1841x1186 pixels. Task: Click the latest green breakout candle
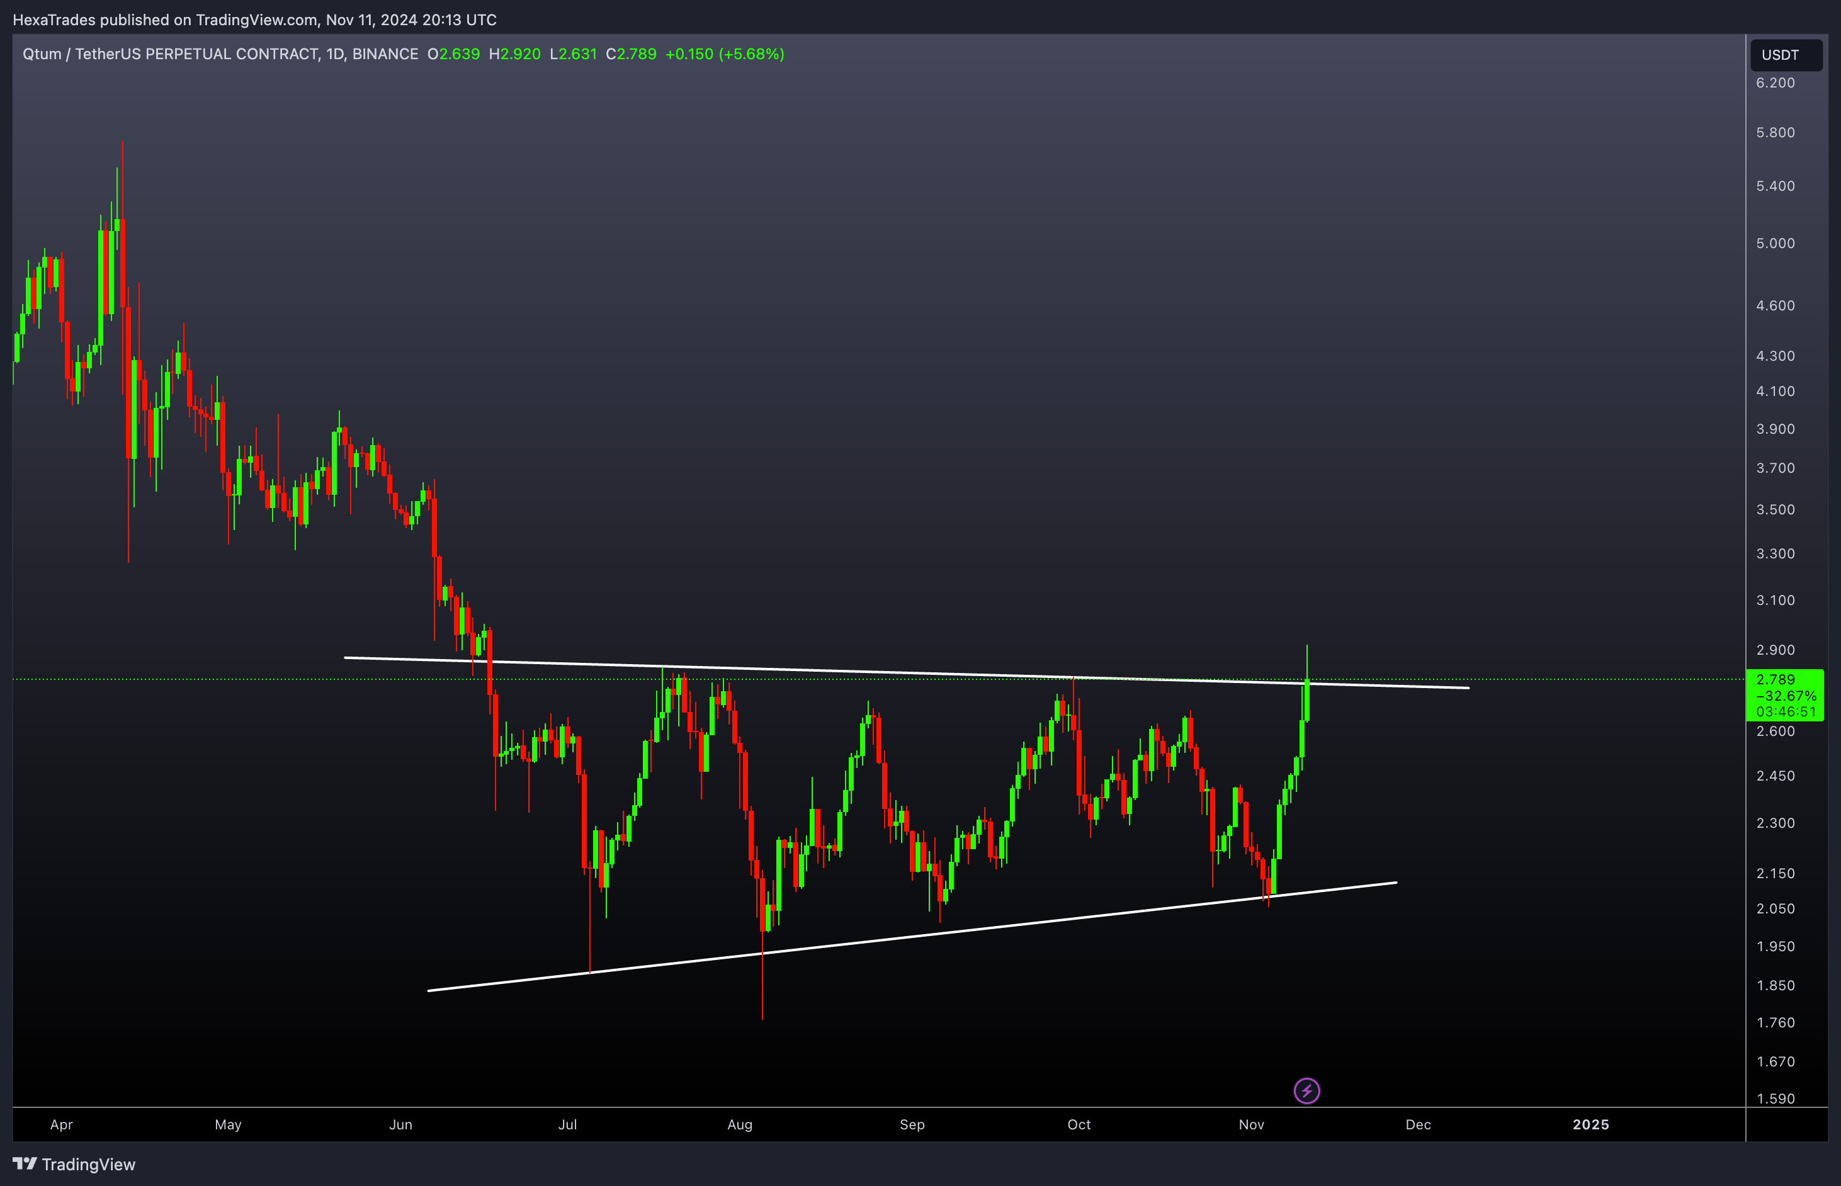(x=1306, y=699)
